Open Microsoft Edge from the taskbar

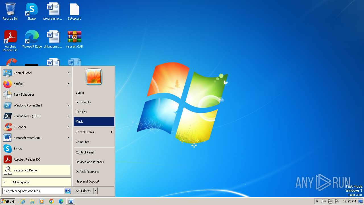(x=61, y=201)
